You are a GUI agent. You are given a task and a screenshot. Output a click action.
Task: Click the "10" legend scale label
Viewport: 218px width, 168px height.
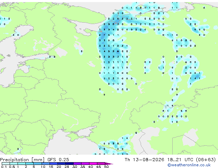point(43,167)
